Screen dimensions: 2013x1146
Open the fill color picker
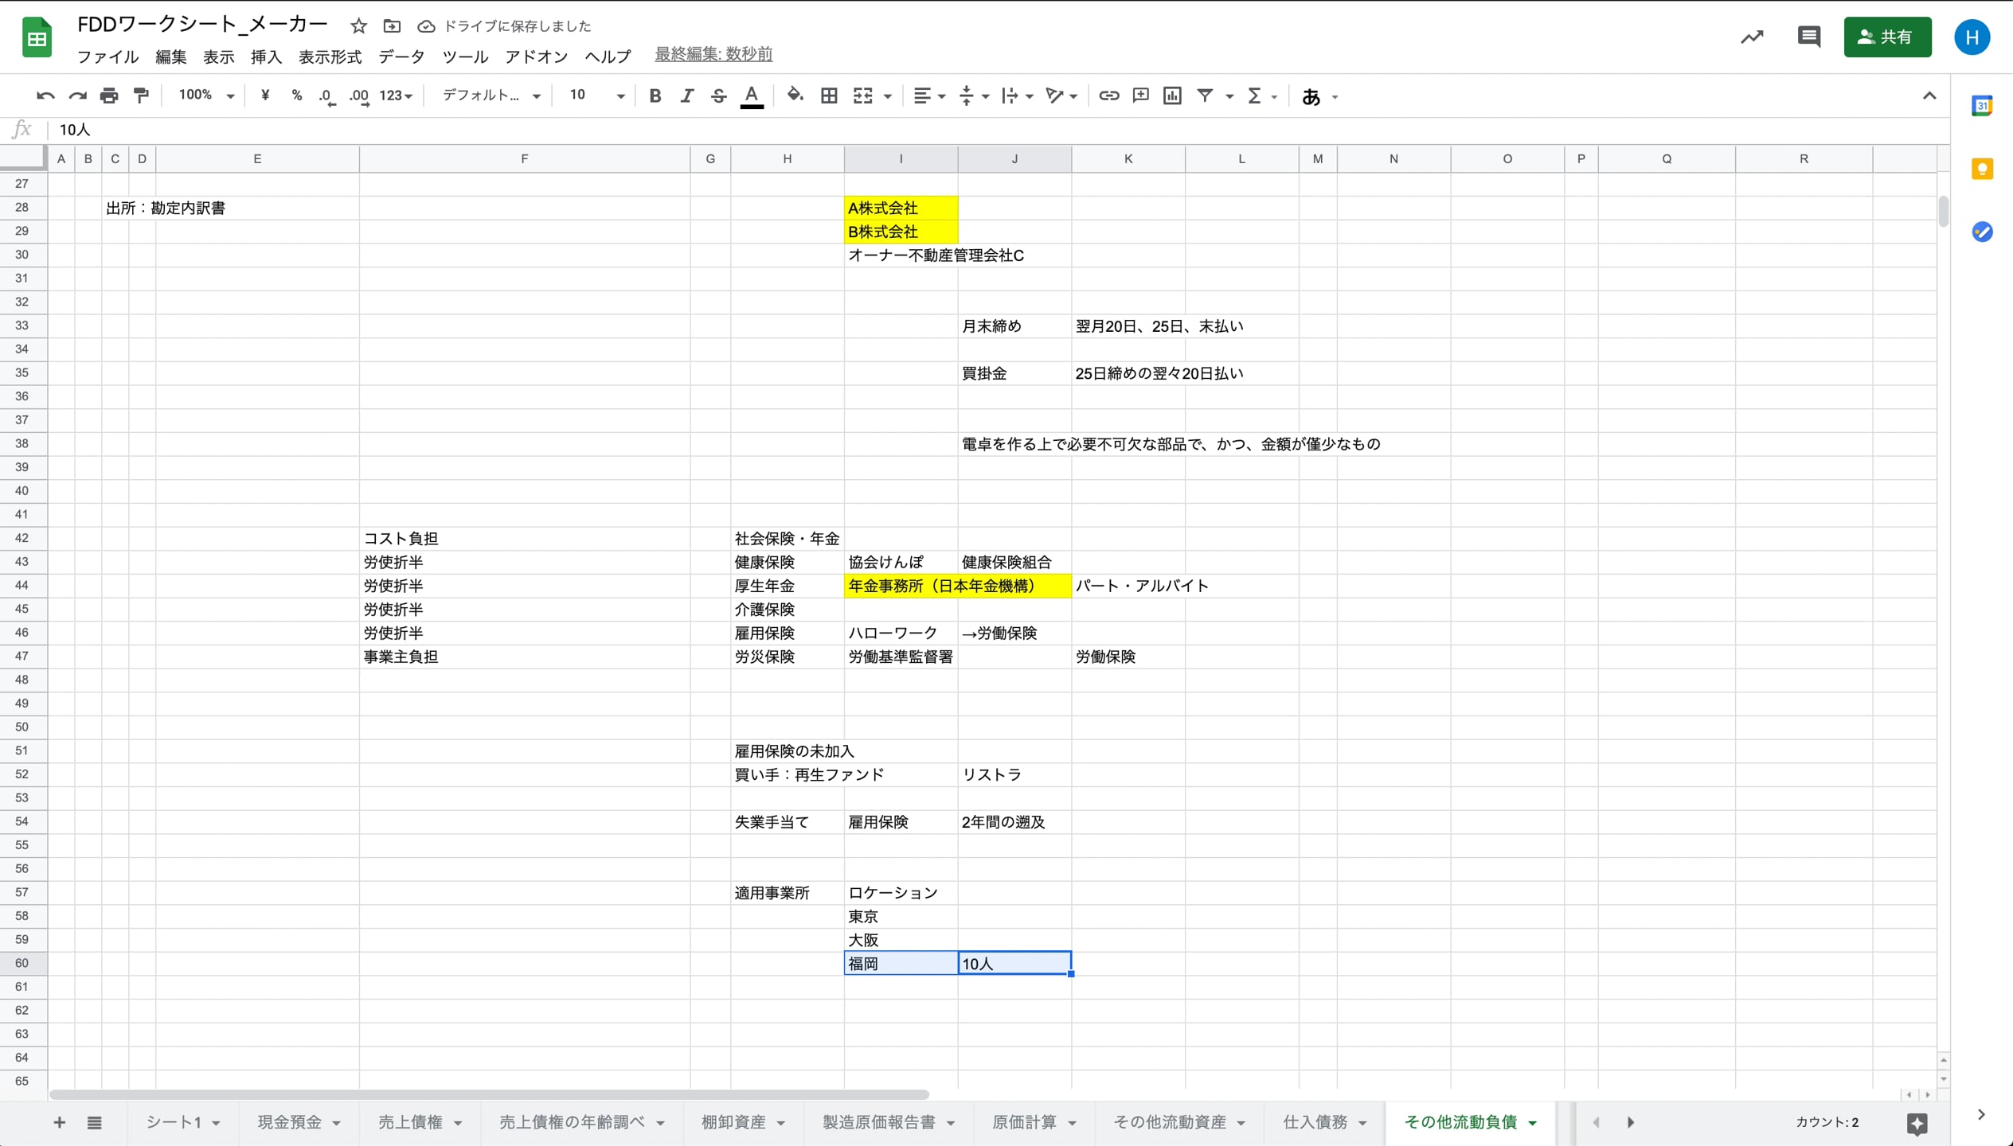point(795,95)
